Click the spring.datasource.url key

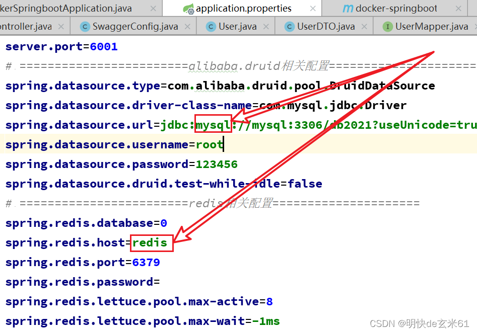[79, 125]
